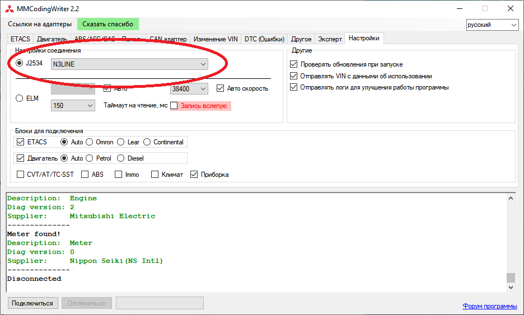The width and height of the screenshot is (524, 315).
Task: Select the J2534 connection radio button
Action: click(20, 63)
